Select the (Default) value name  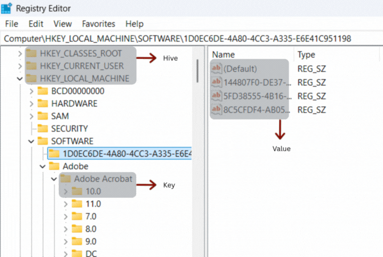click(240, 69)
